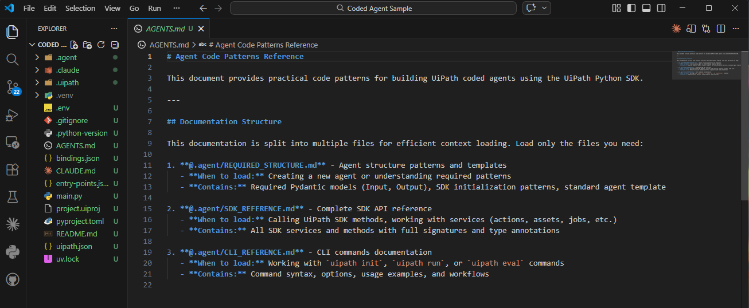Open the Testing flask view
This screenshot has width=749, height=308.
tap(13, 197)
